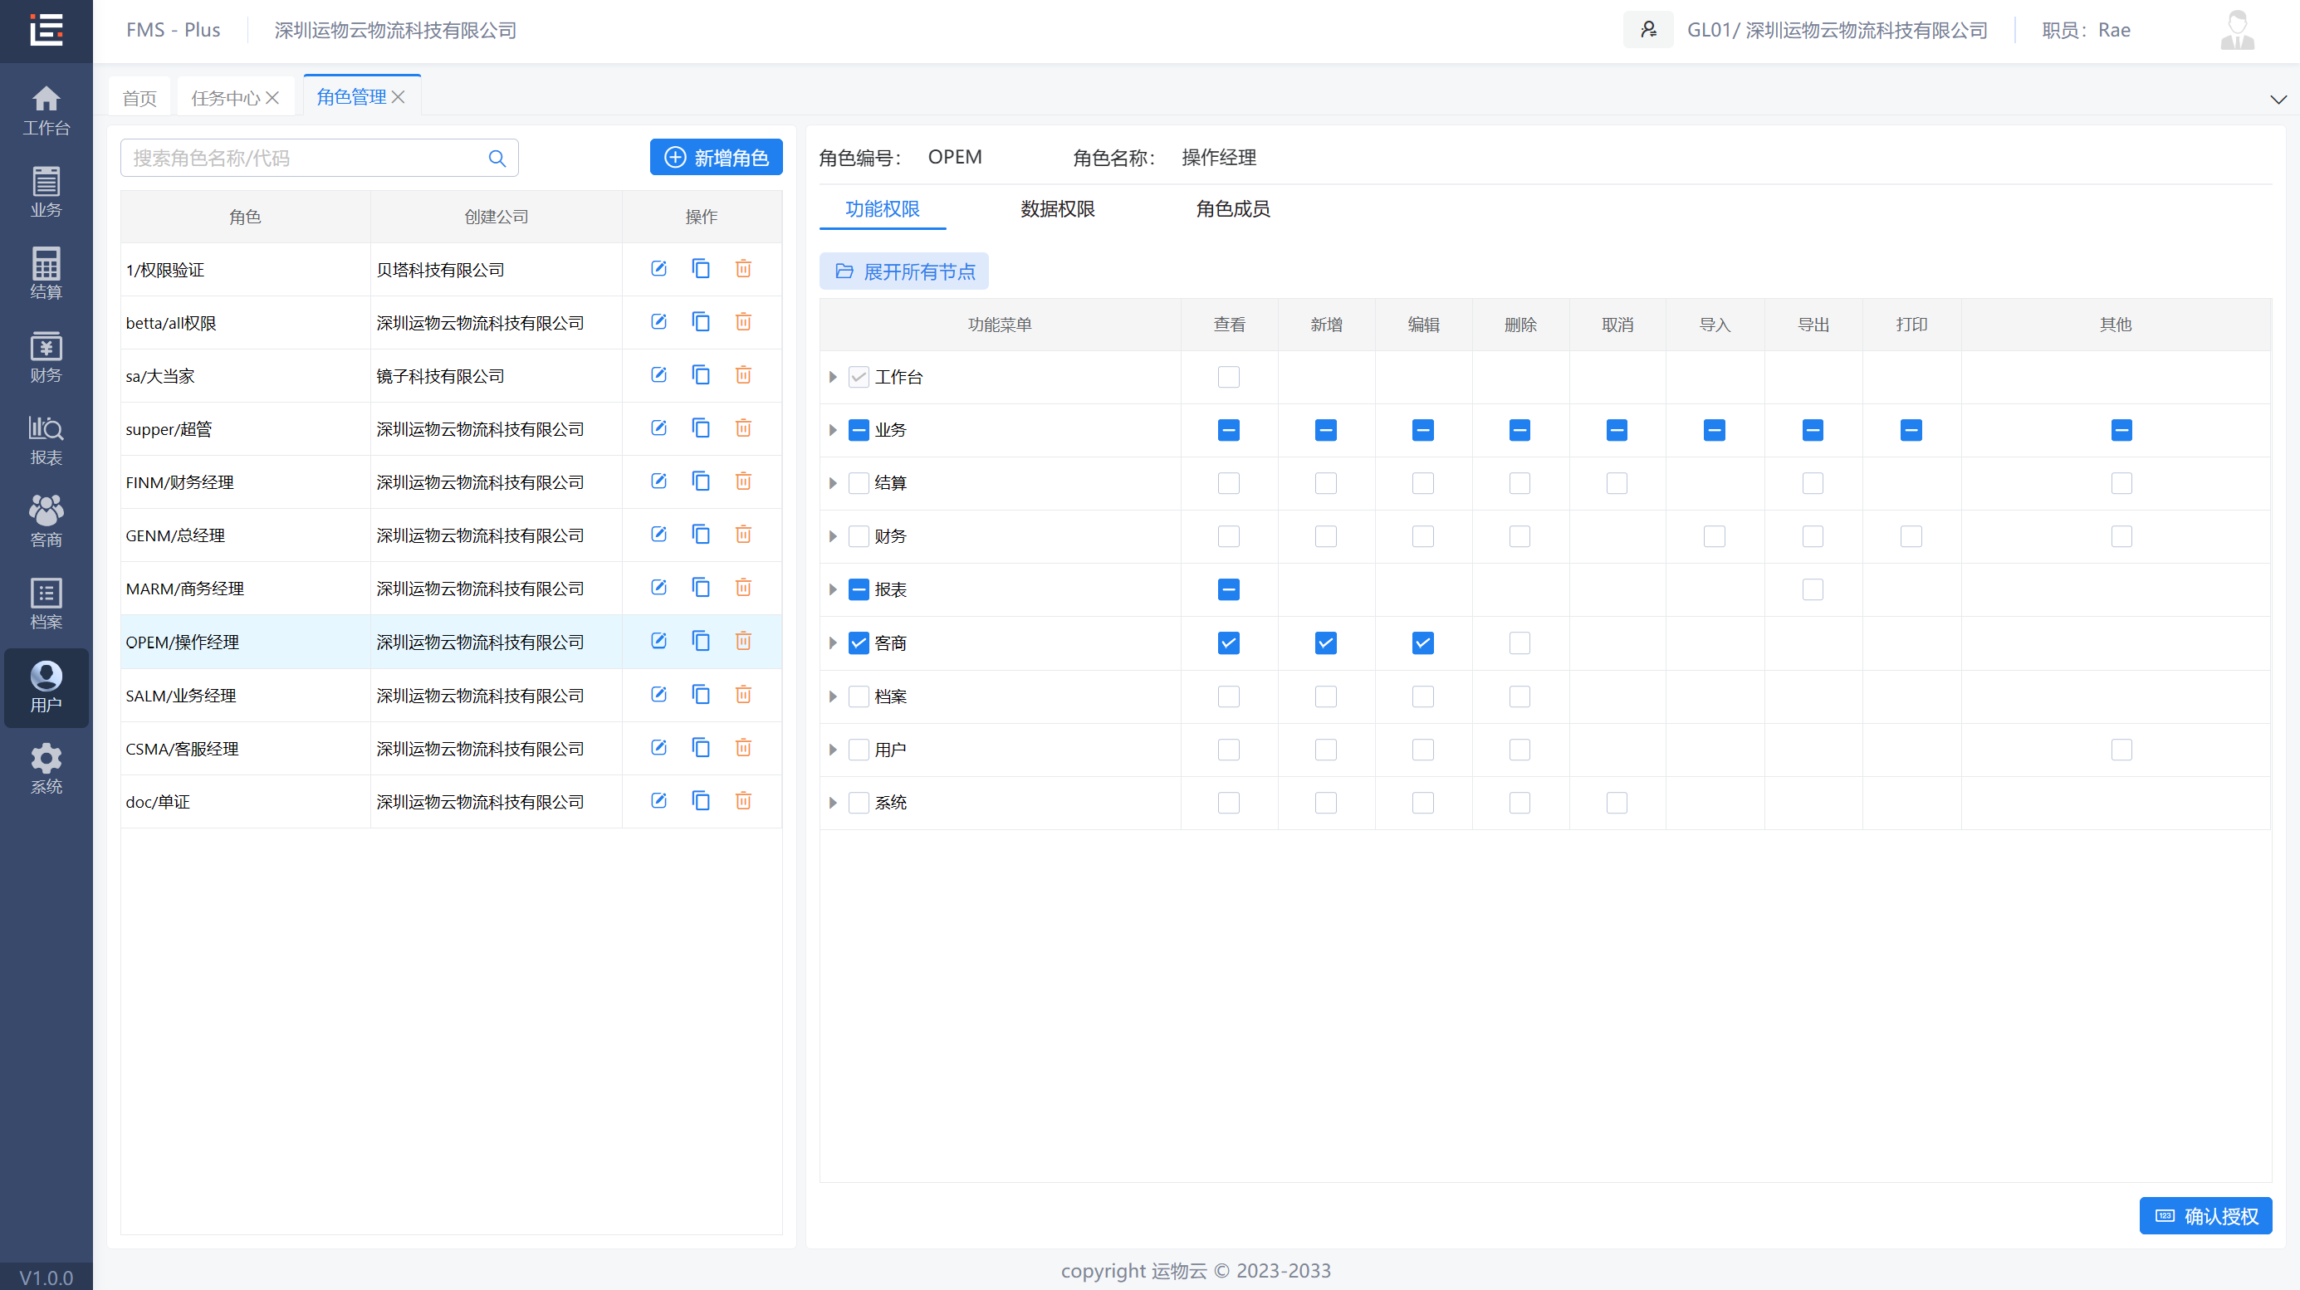Click edit icon for FINM/财务经理 role

pos(658,481)
